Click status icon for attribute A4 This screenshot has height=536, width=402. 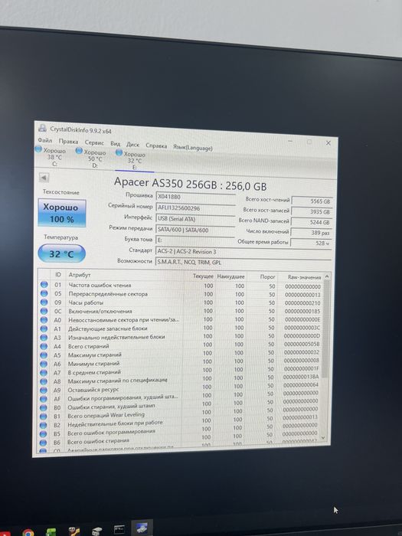tap(44, 346)
